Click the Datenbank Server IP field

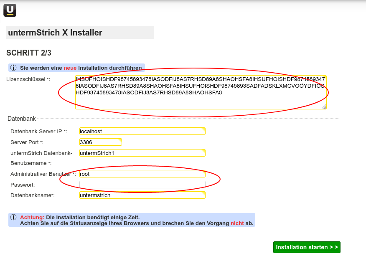(142, 131)
